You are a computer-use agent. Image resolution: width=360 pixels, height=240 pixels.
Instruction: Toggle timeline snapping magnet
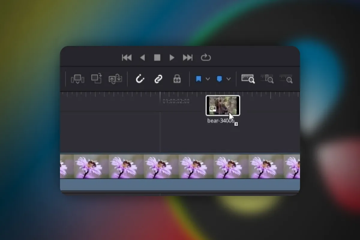pos(140,79)
